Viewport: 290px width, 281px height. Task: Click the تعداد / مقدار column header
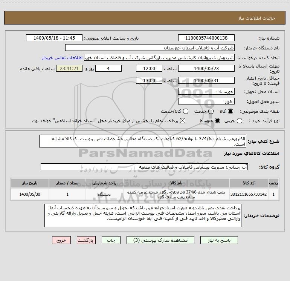click(67, 183)
